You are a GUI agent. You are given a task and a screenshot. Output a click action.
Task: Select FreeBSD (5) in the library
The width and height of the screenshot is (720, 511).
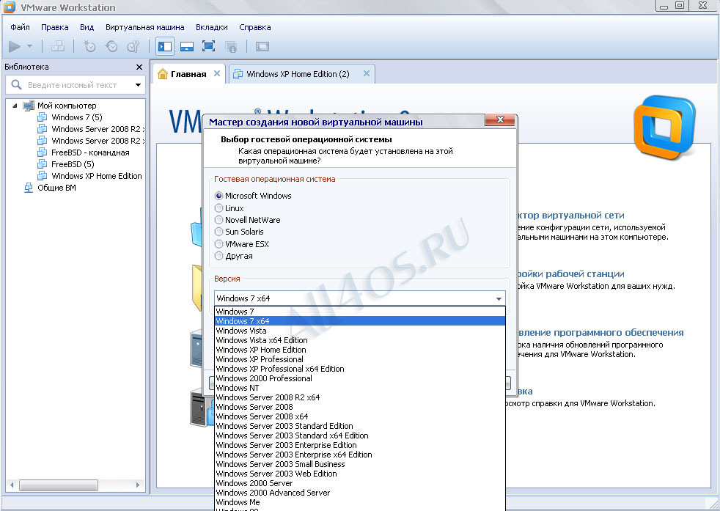[x=73, y=164]
